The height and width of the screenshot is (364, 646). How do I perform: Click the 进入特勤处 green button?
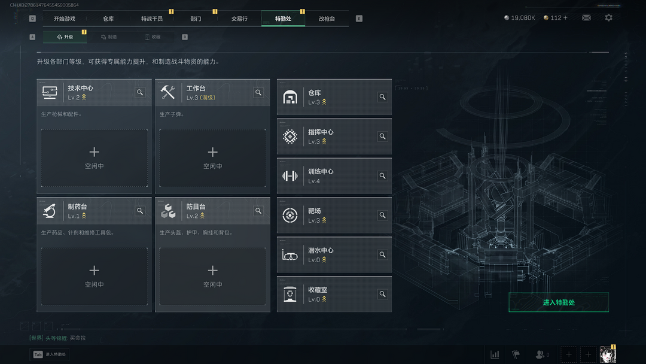pyautogui.click(x=559, y=302)
